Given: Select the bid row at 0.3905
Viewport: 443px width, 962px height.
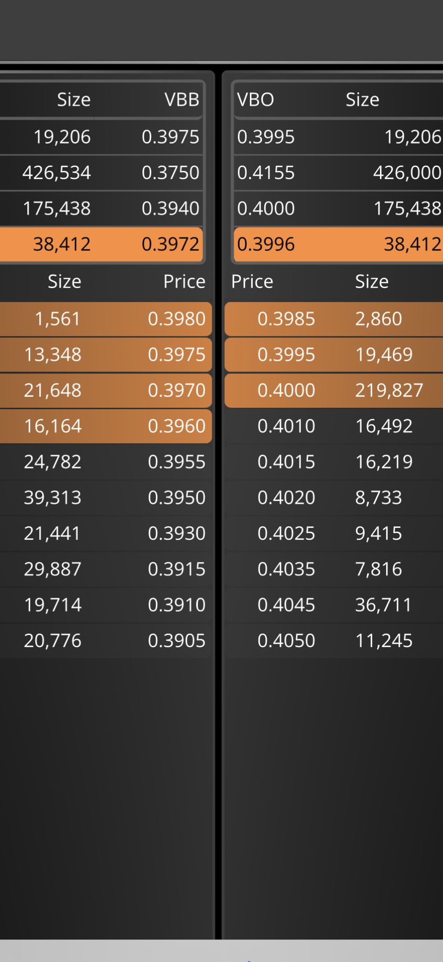Looking at the screenshot, I should click(x=106, y=641).
